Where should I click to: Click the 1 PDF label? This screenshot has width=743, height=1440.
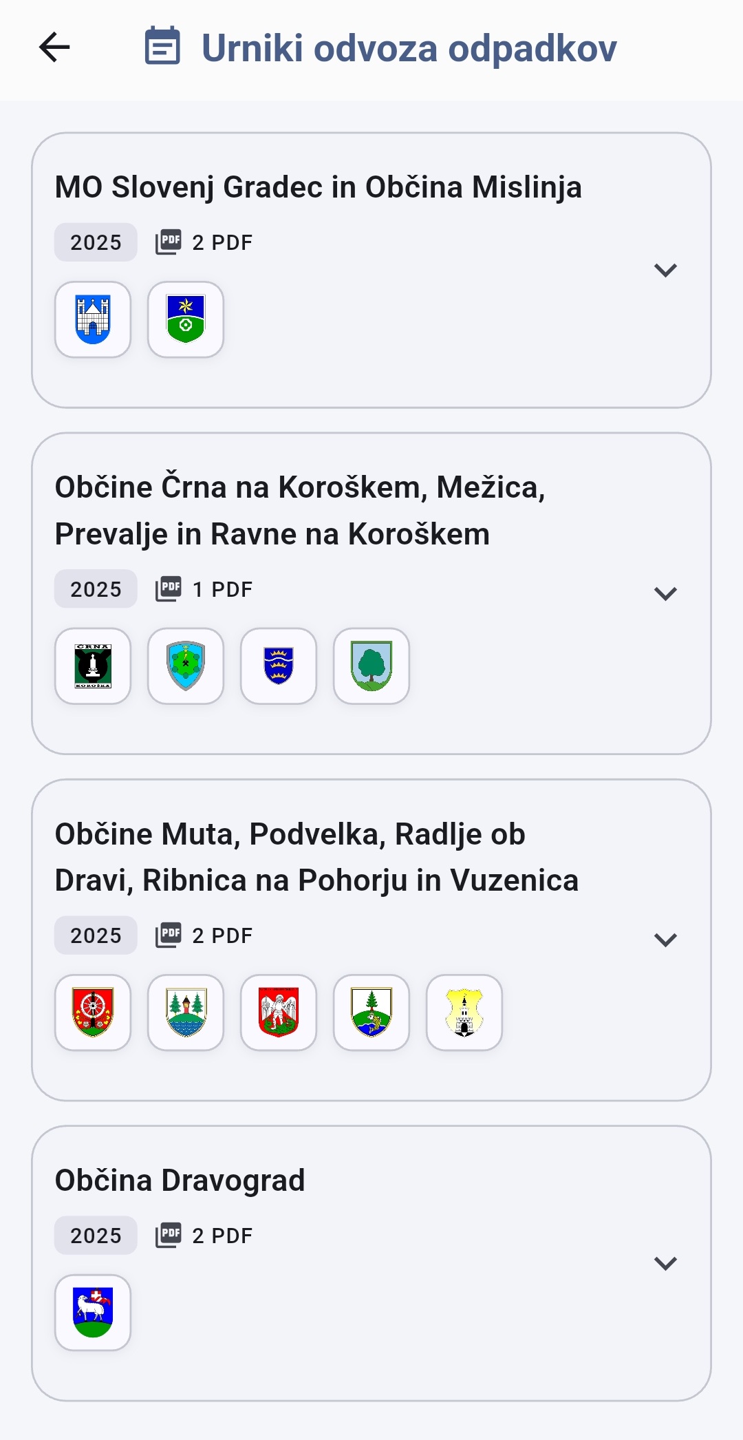pyautogui.click(x=222, y=589)
